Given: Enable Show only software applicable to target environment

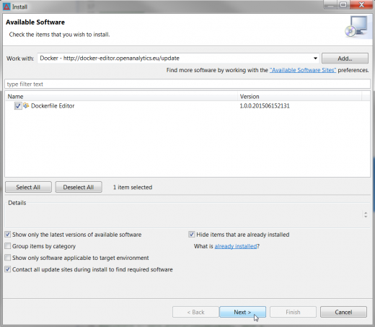Looking at the screenshot, I should tap(8, 258).
